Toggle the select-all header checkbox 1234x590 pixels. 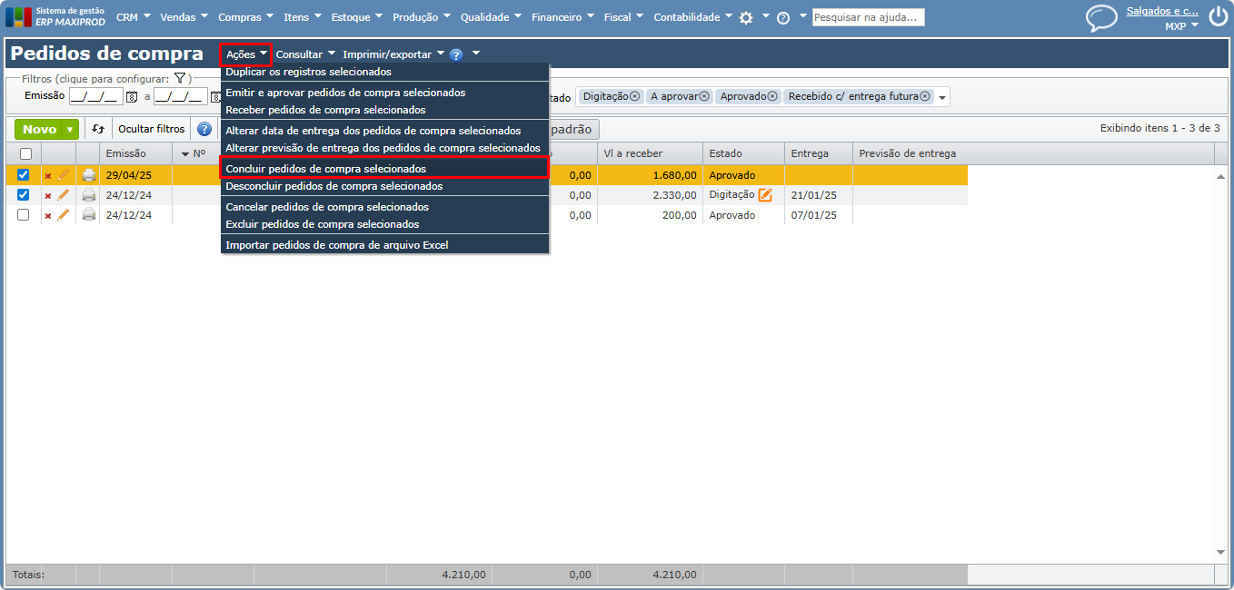(25, 153)
